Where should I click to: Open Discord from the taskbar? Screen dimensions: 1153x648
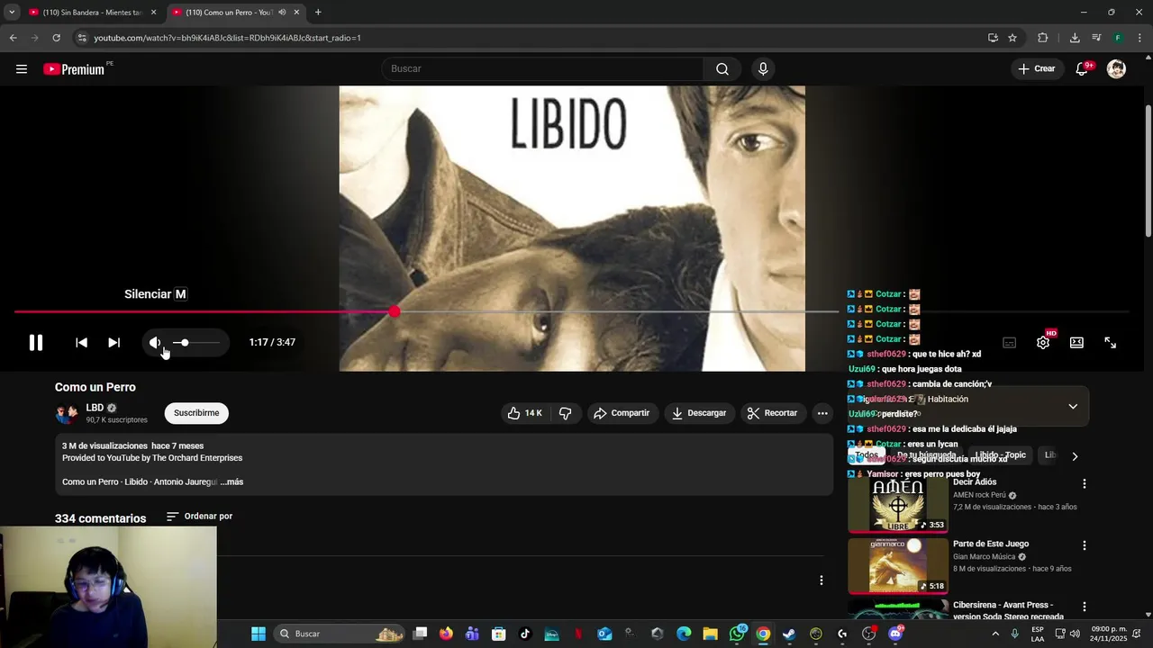pos(894,634)
